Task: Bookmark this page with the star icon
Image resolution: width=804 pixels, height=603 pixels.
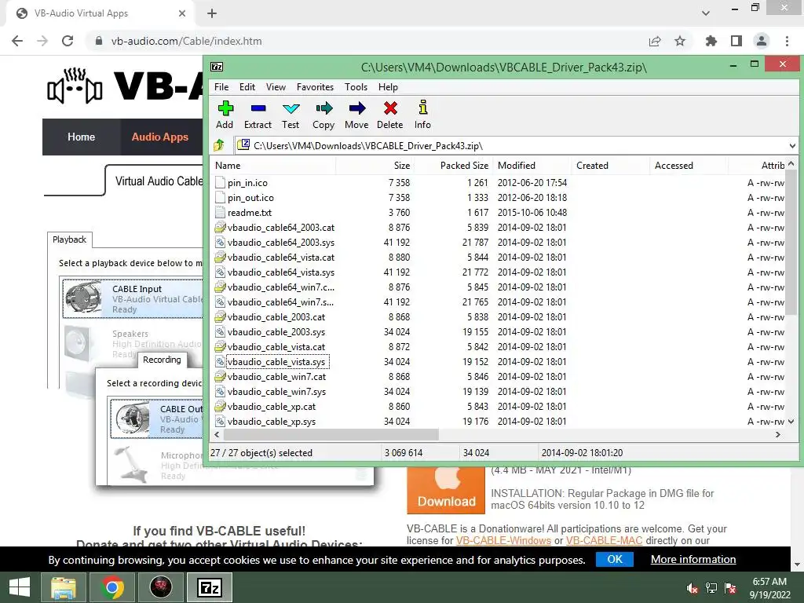Action: tap(680, 41)
